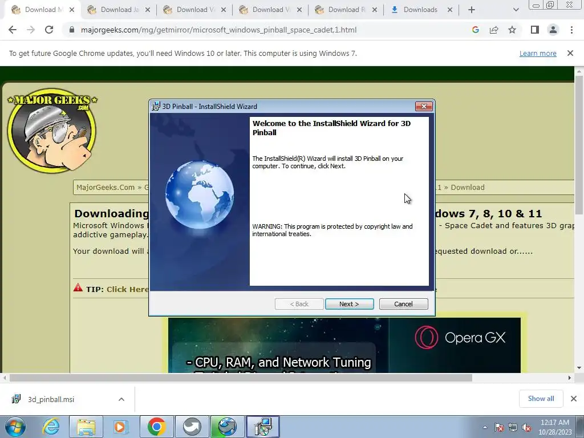Open Chrome profile avatar menu

(553, 30)
